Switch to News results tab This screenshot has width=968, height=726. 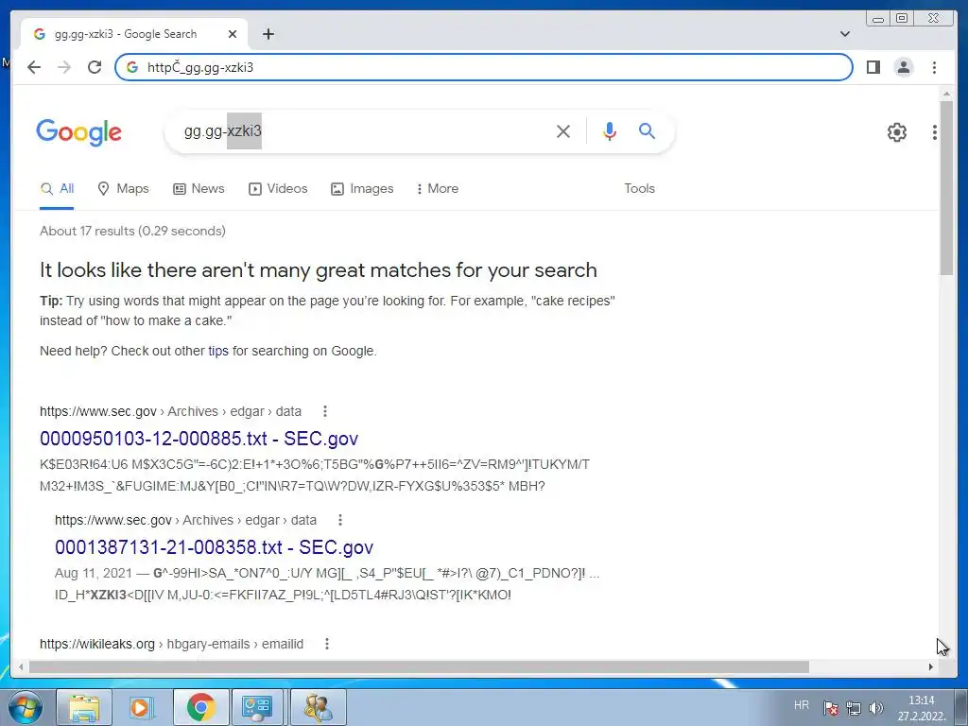click(x=199, y=189)
